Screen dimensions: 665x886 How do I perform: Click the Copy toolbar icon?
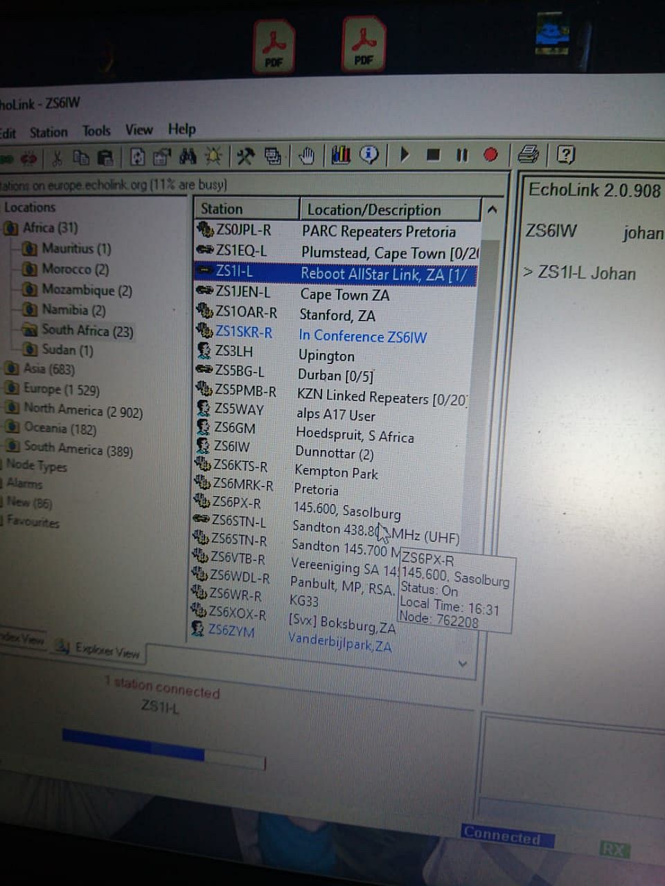click(81, 158)
